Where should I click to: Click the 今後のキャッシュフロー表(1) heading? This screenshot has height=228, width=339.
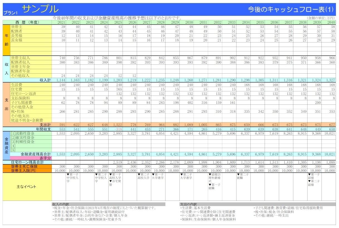291,9
